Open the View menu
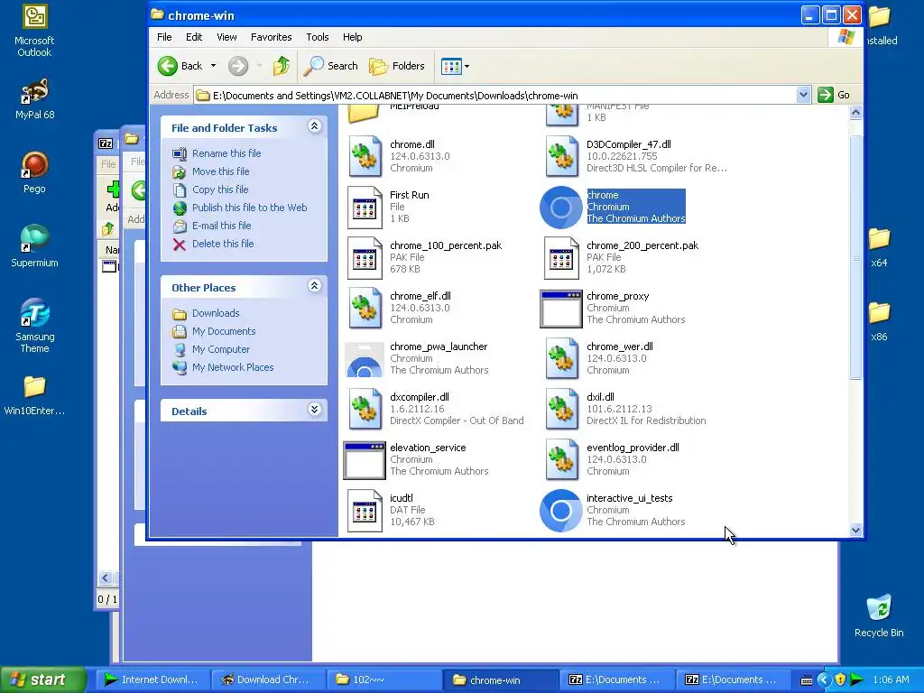 coord(226,37)
